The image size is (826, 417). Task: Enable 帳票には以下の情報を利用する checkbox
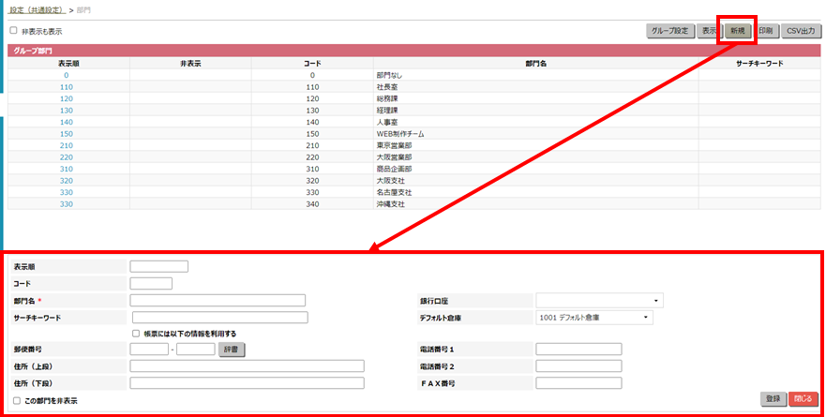[137, 333]
